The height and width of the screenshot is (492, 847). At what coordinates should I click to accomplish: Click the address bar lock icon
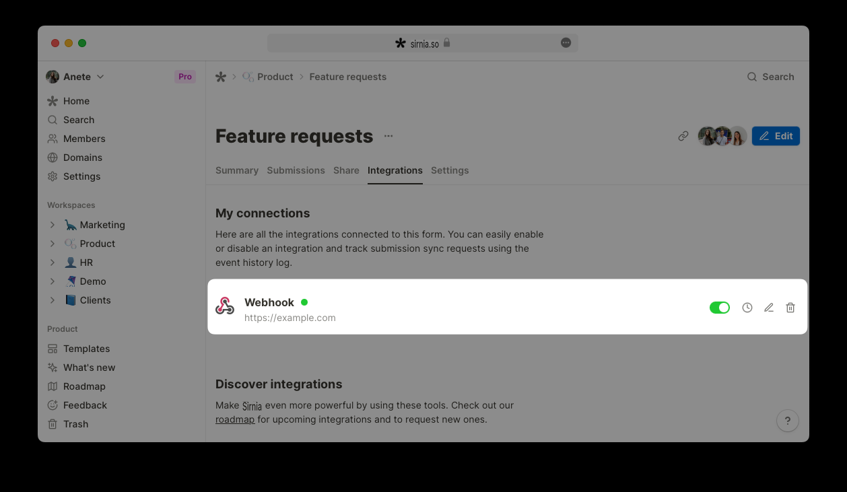click(446, 43)
